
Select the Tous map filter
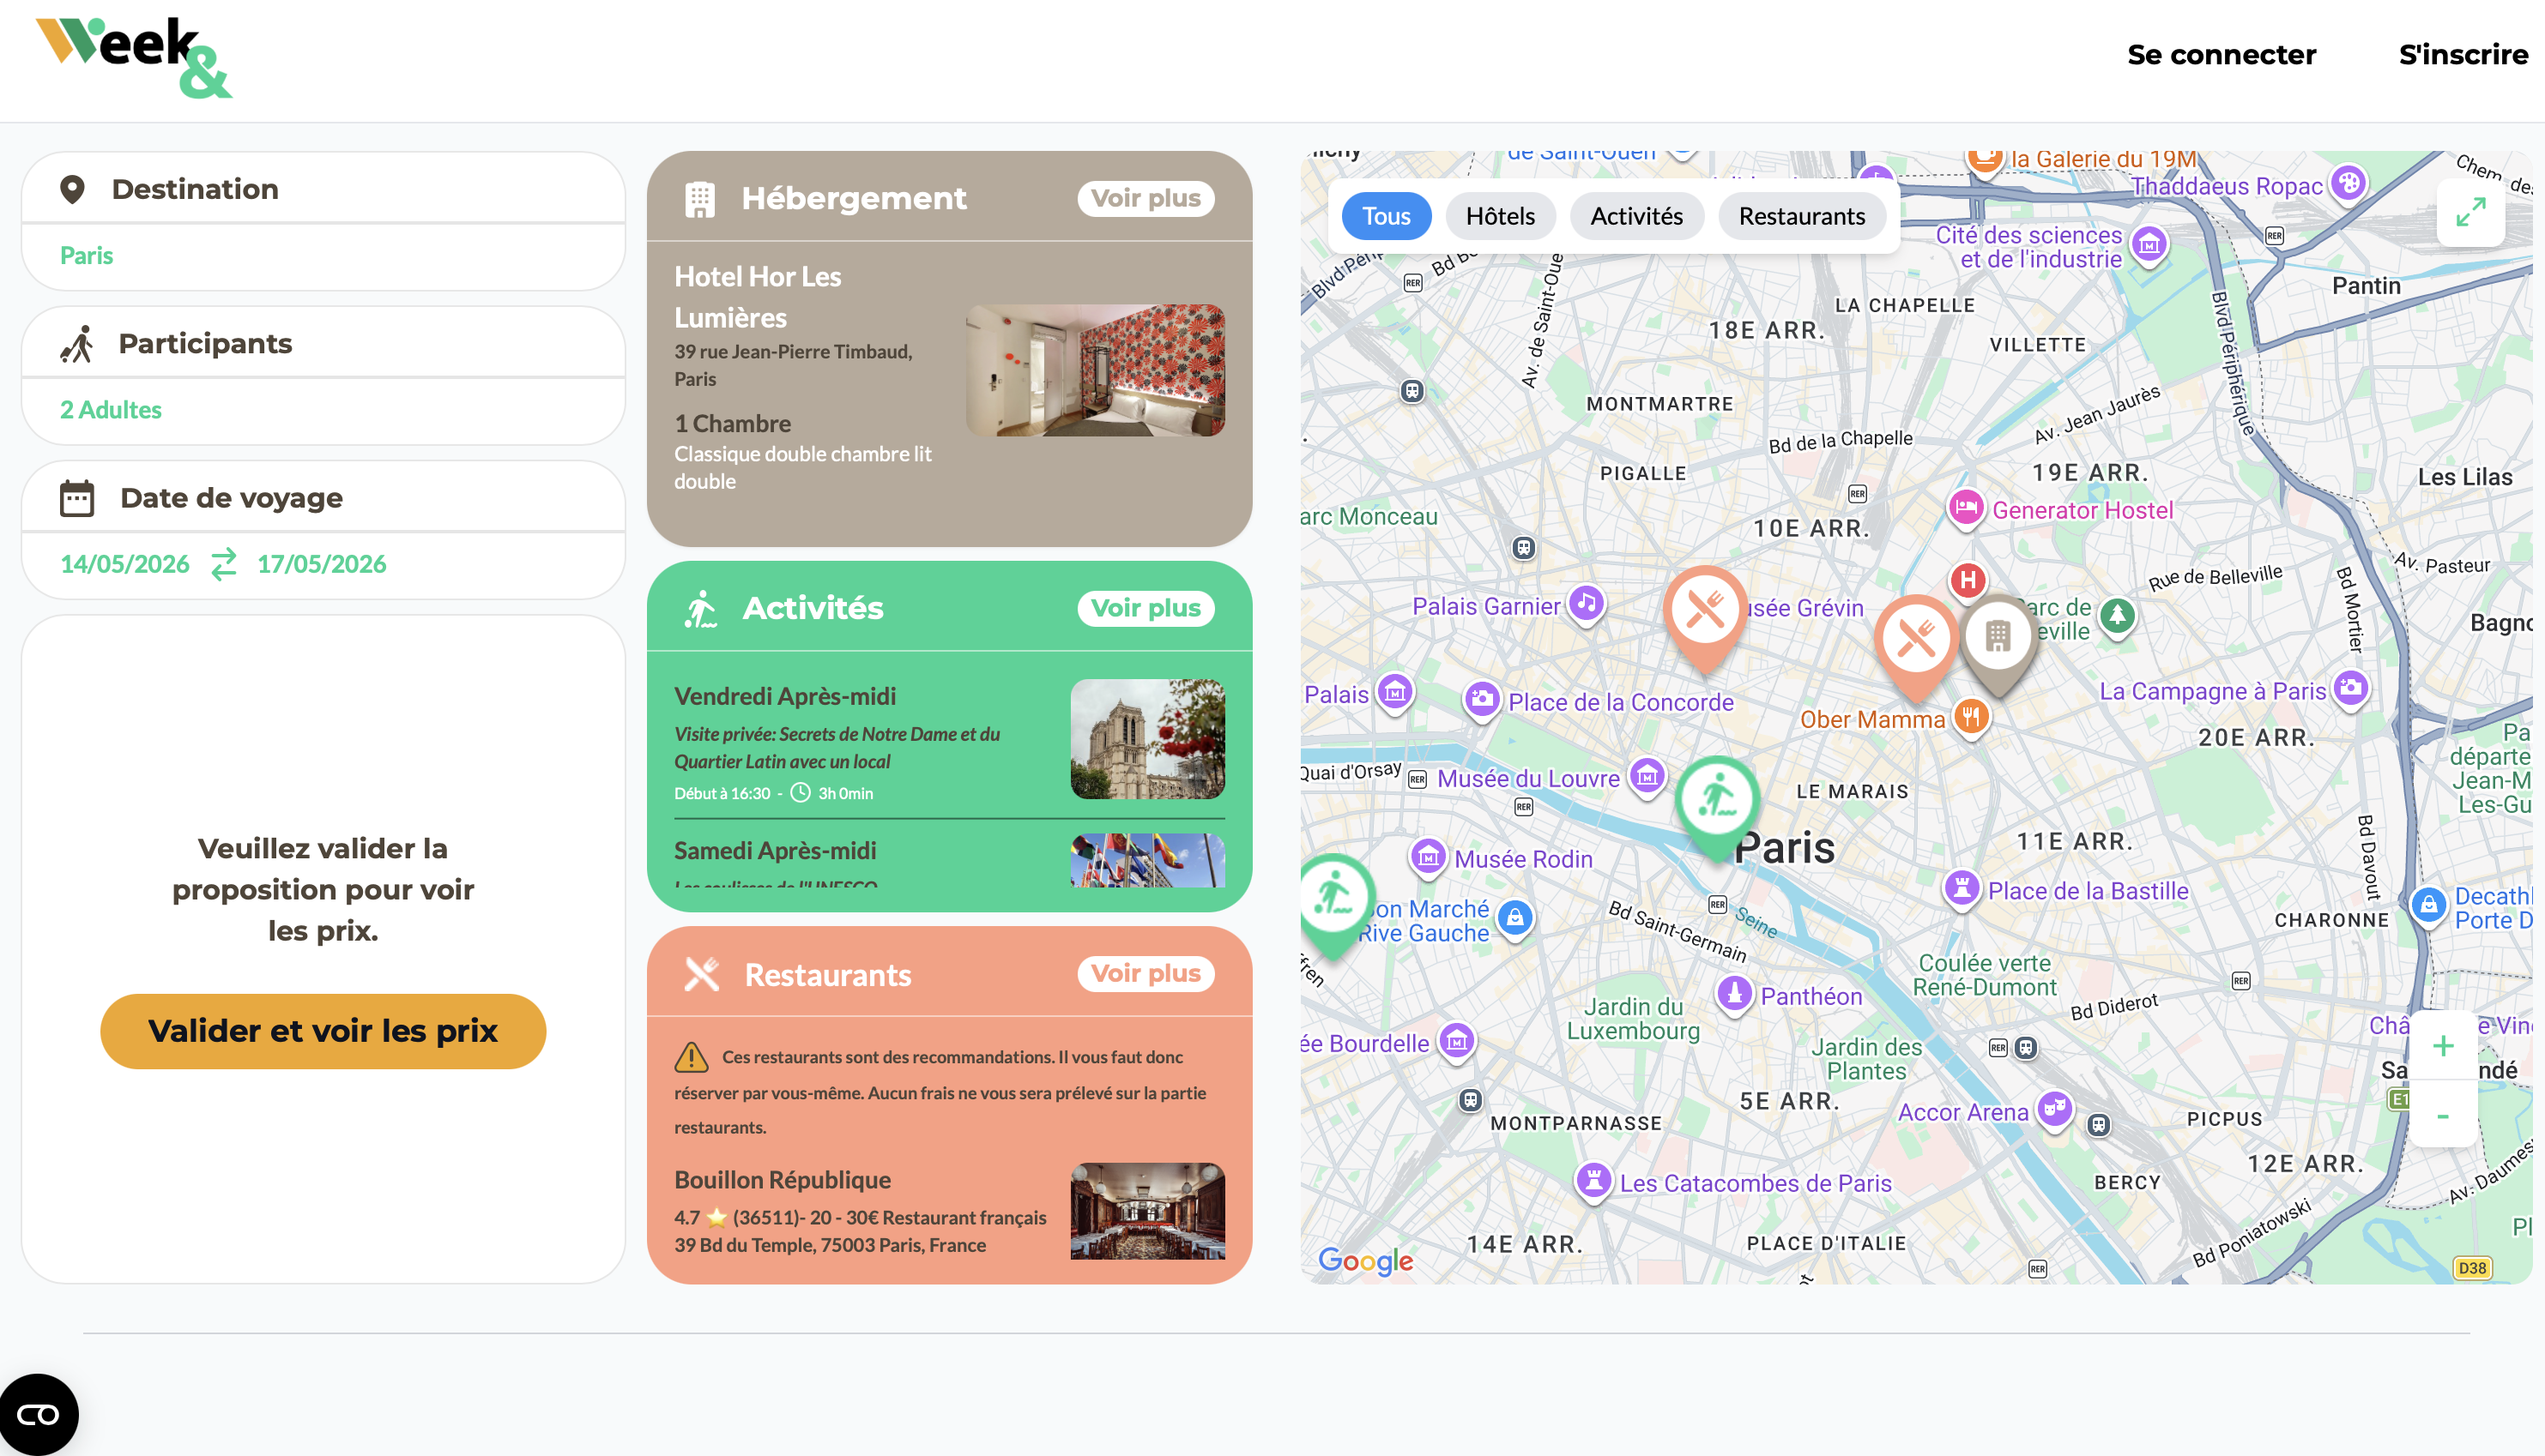coord(1386,216)
